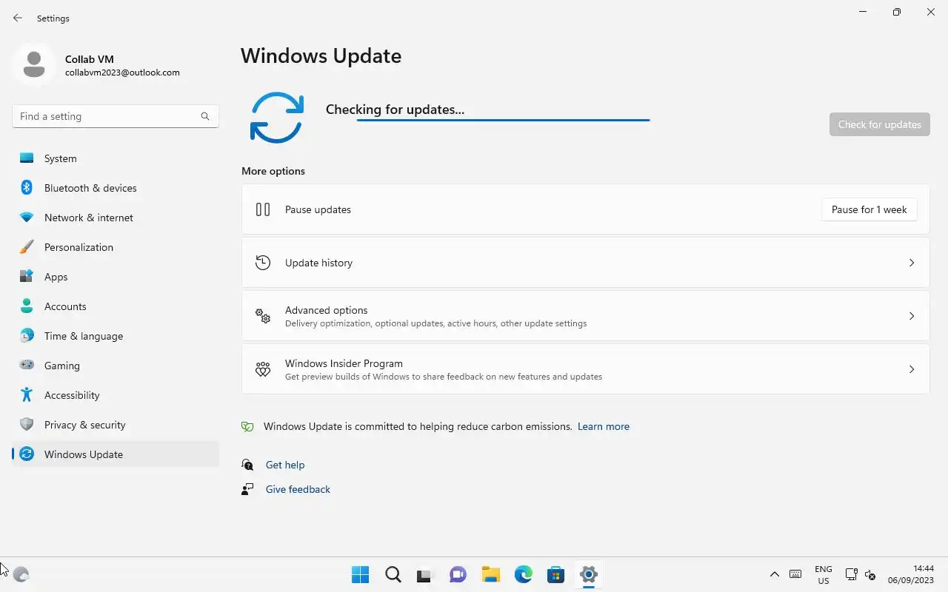Open the Give feedback link
Image resolution: width=948 pixels, height=592 pixels.
pyautogui.click(x=298, y=489)
